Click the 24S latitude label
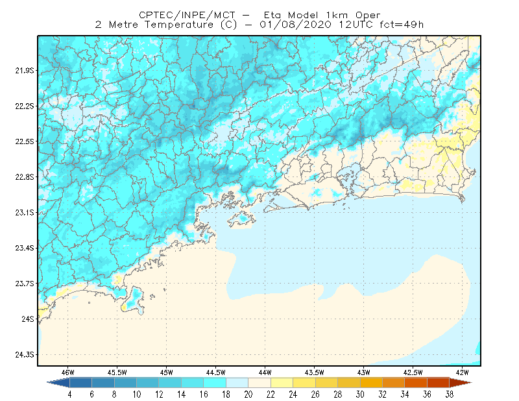Viewport: 519px width, 401px height. 28,319
